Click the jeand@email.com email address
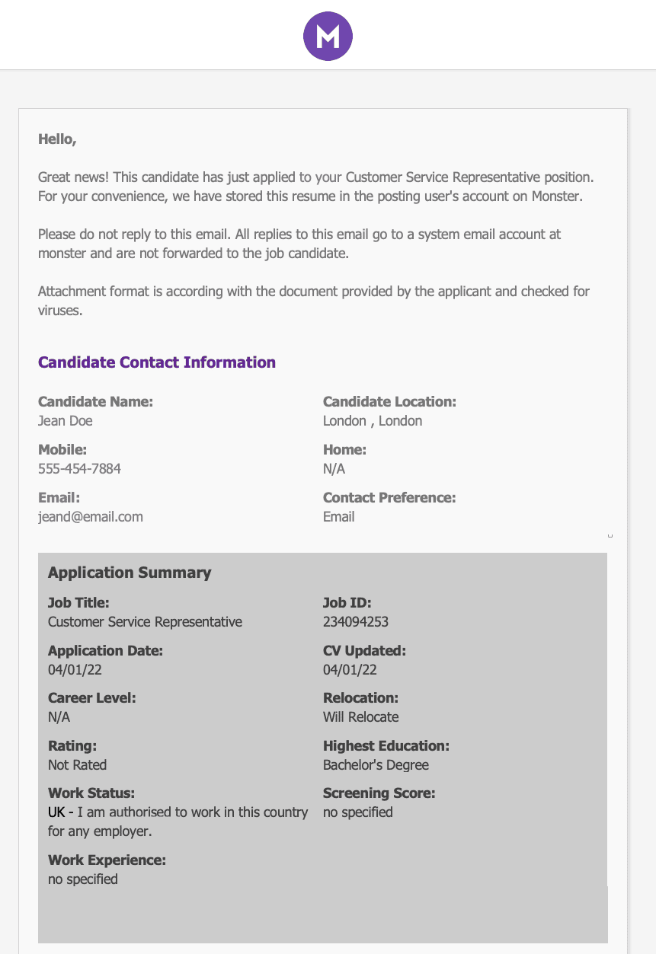The width and height of the screenshot is (656, 954). [91, 517]
